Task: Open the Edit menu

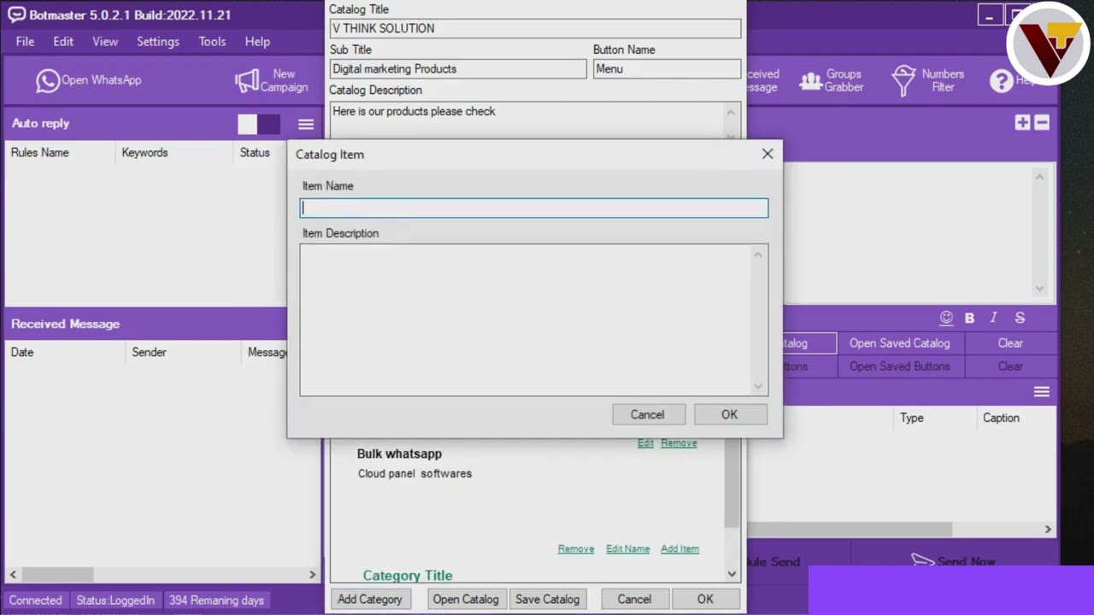Action: 63,41
